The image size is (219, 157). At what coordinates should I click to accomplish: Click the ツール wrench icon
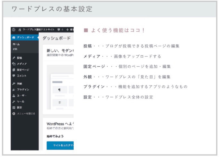(x=14, y=102)
